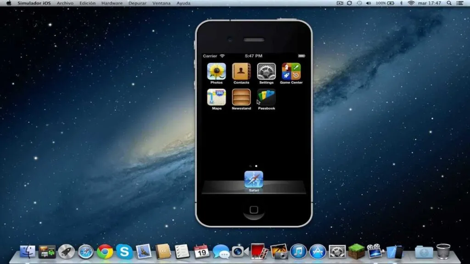Open the Archivo menu

coord(65,3)
